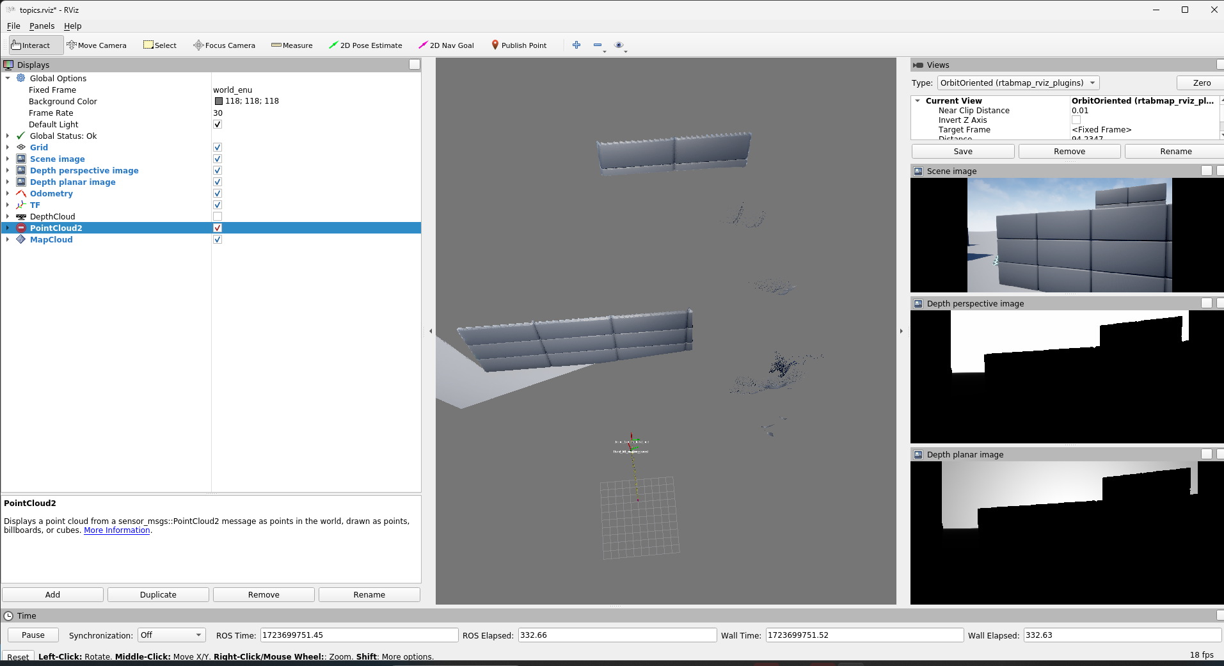Open the view Type dropdown
This screenshot has width=1224, height=666.
tap(1018, 83)
